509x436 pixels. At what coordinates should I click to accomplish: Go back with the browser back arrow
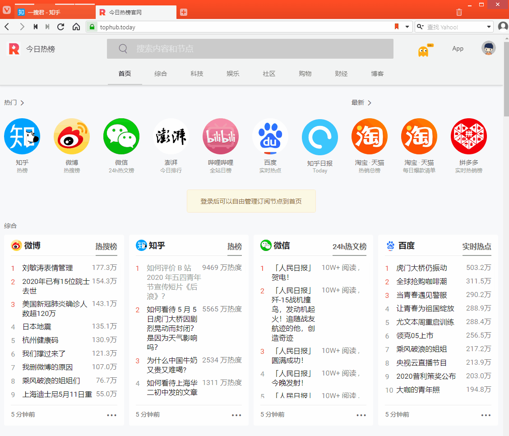[x=7, y=27]
